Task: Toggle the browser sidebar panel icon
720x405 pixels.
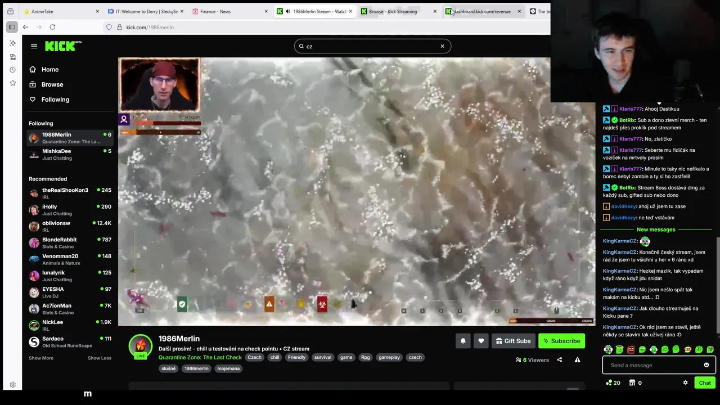Action: click(x=12, y=27)
